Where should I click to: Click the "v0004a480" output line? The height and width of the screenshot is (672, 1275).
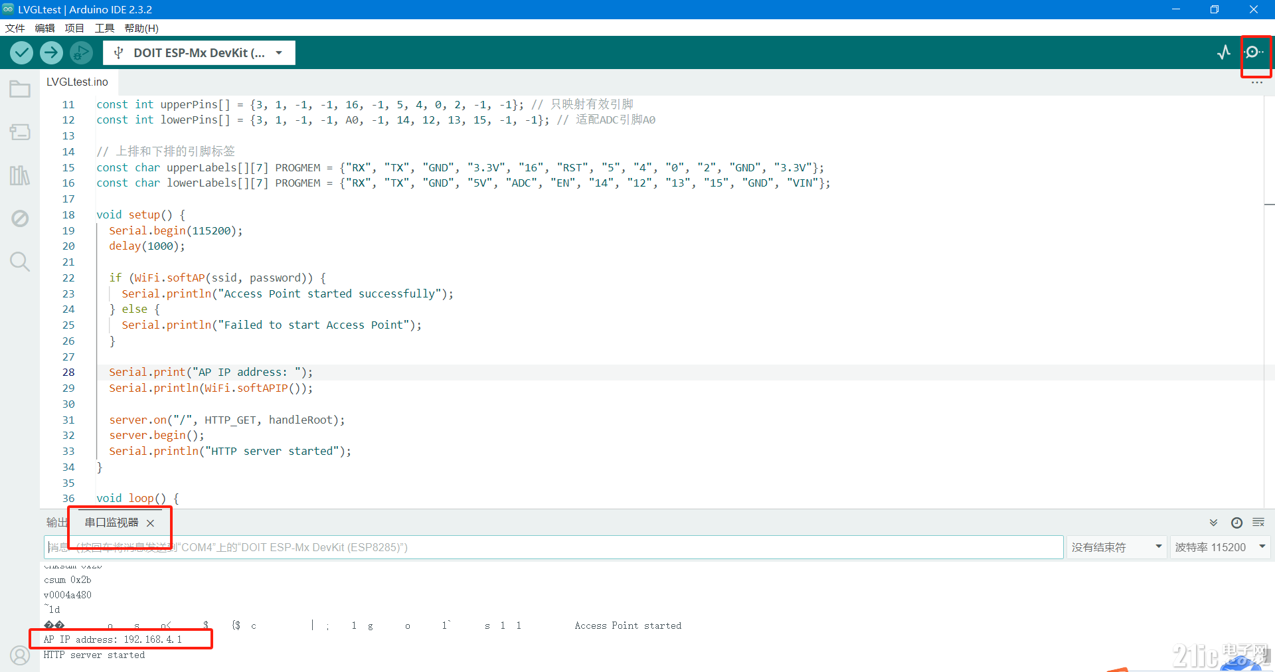click(68, 595)
